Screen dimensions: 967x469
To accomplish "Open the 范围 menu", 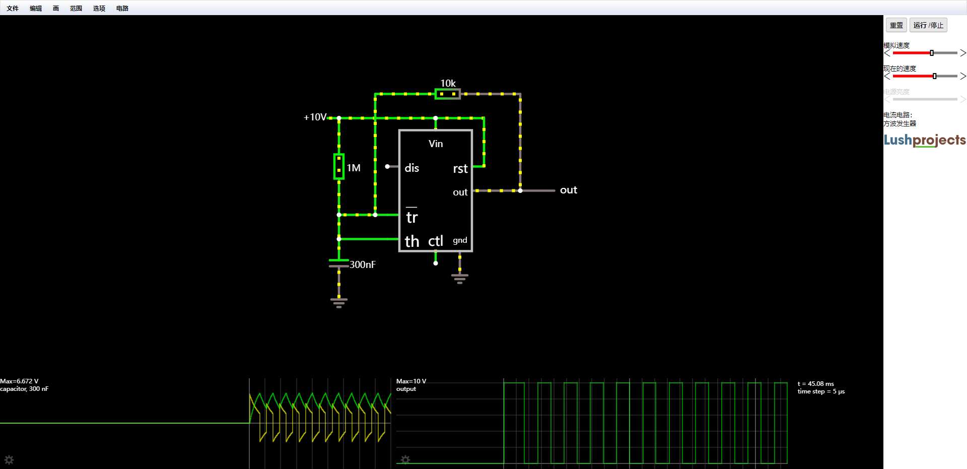I will click(76, 8).
